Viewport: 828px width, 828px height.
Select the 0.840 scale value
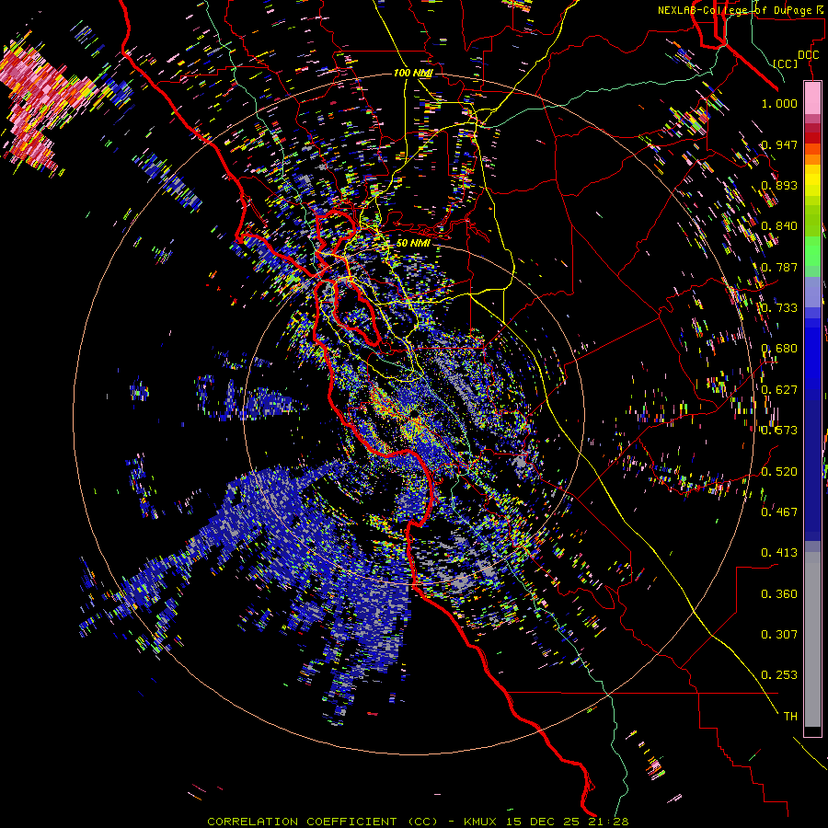pos(779,226)
